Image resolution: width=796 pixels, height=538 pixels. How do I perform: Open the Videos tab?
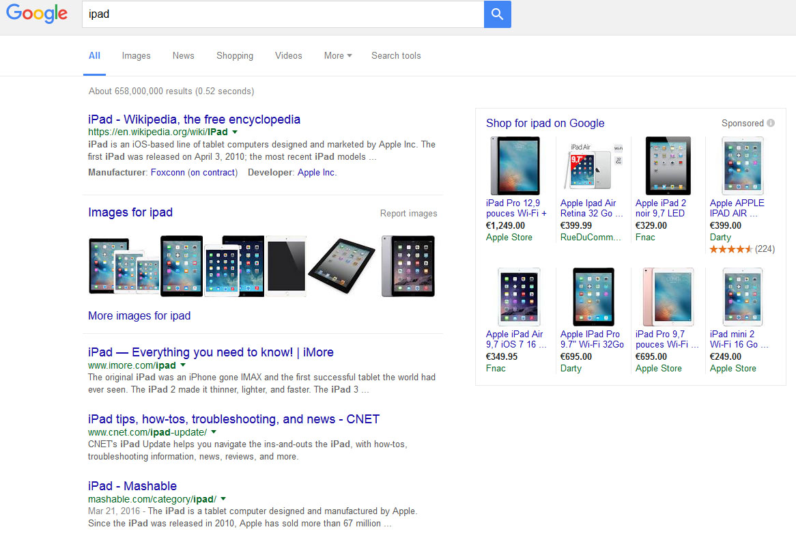pyautogui.click(x=288, y=56)
